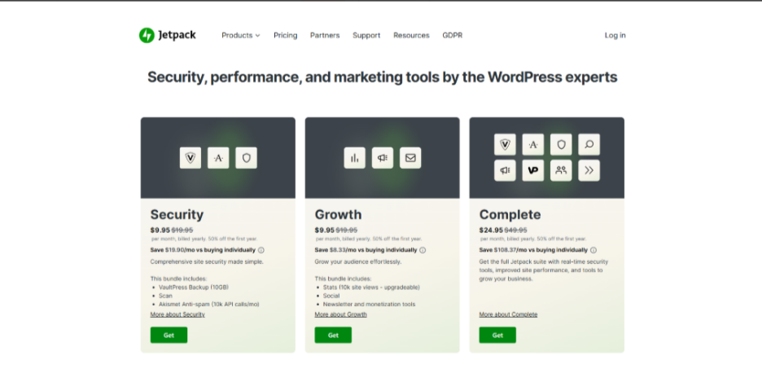Click Boost double-arrow icon in Complete card
This screenshot has height=369, width=762.
pos(589,170)
